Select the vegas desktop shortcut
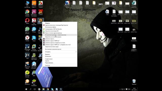 pyautogui.click(x=27, y=56)
